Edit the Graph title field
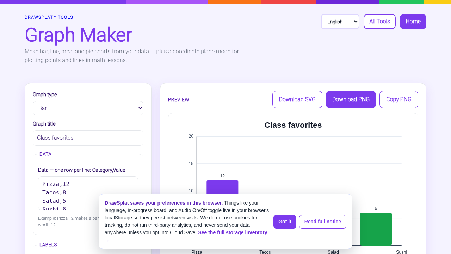The width and height of the screenshot is (451, 254). [x=88, y=138]
